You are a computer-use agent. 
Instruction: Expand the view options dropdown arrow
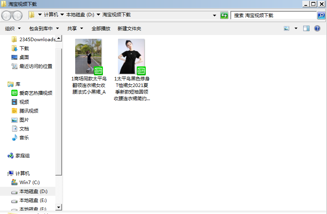point(296,28)
